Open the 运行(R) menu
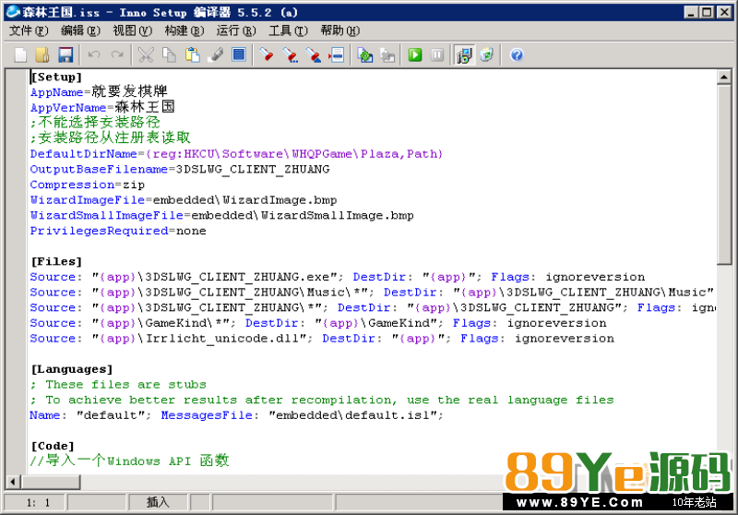Viewport: 738px width, 515px height. click(x=236, y=30)
